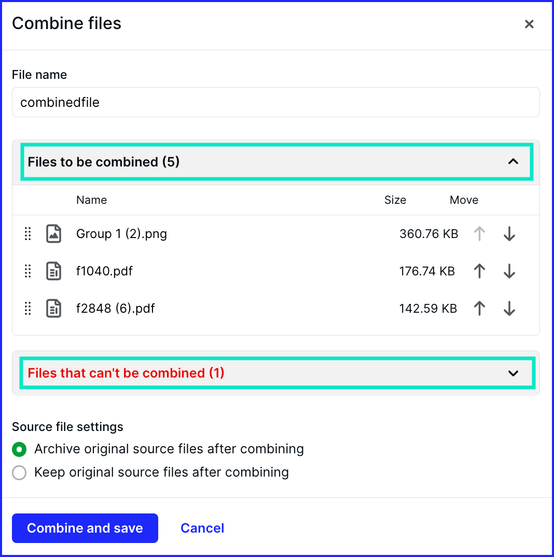Click drag handle for f1040.pdf row
The height and width of the screenshot is (557, 554).
pos(27,271)
